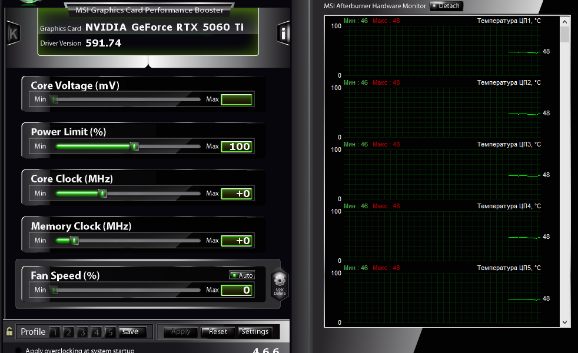Load profile slot 3
This screenshot has height=353, width=578.
coord(82,332)
